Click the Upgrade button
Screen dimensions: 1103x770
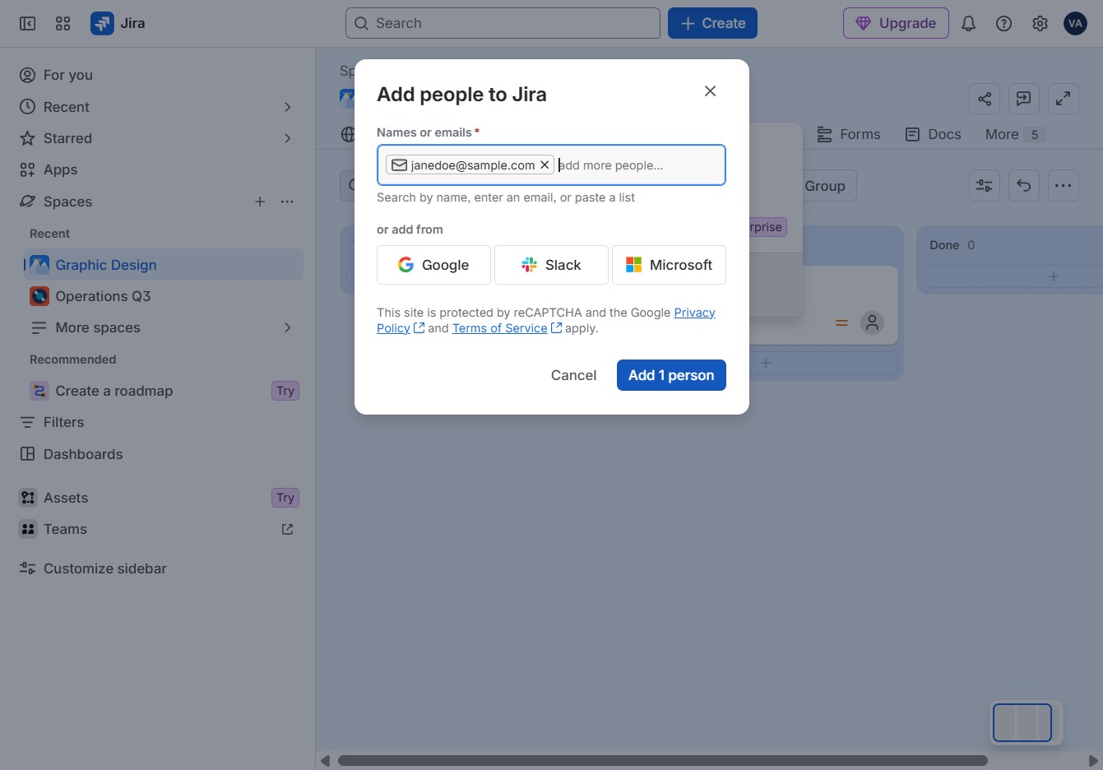point(896,23)
